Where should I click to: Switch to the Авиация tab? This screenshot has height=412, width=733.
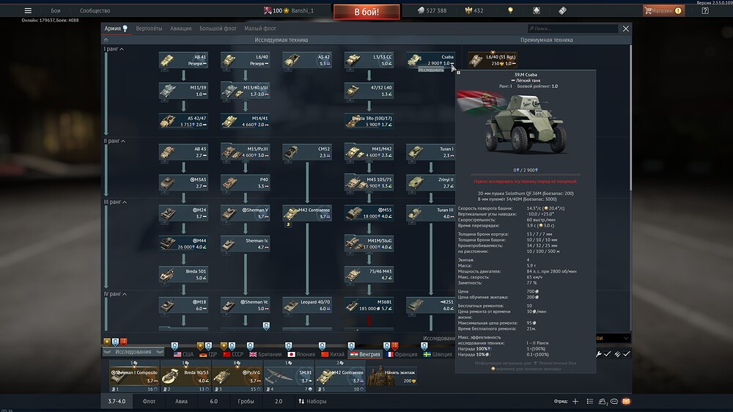[x=180, y=29]
